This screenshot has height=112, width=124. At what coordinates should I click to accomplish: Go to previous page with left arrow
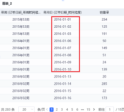tap(47, 109)
